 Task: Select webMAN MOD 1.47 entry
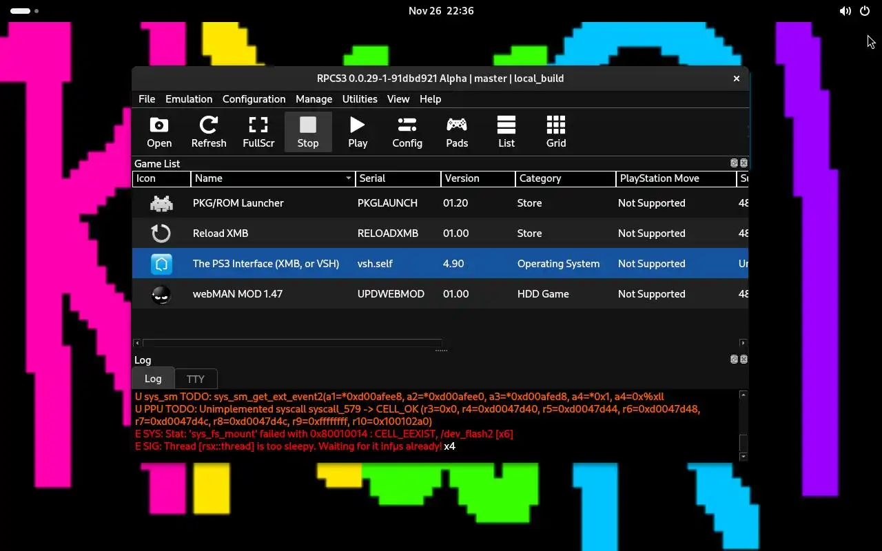click(440, 294)
